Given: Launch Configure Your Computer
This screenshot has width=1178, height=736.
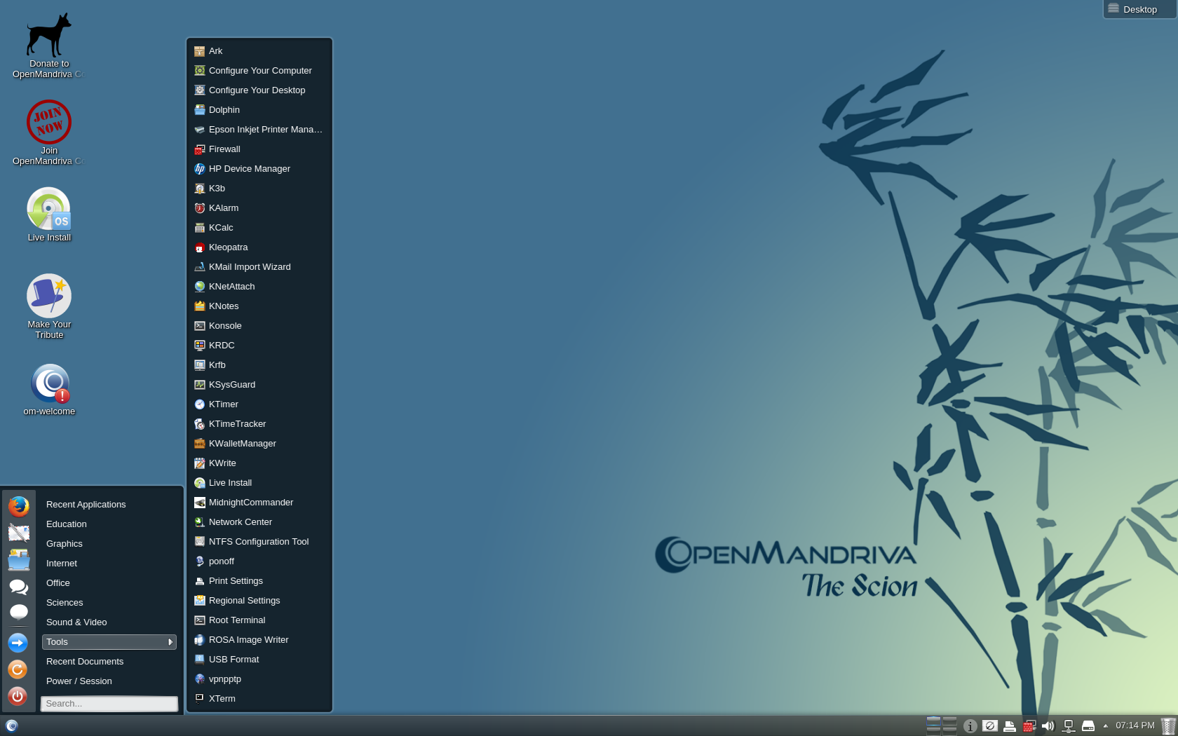Looking at the screenshot, I should tap(259, 71).
